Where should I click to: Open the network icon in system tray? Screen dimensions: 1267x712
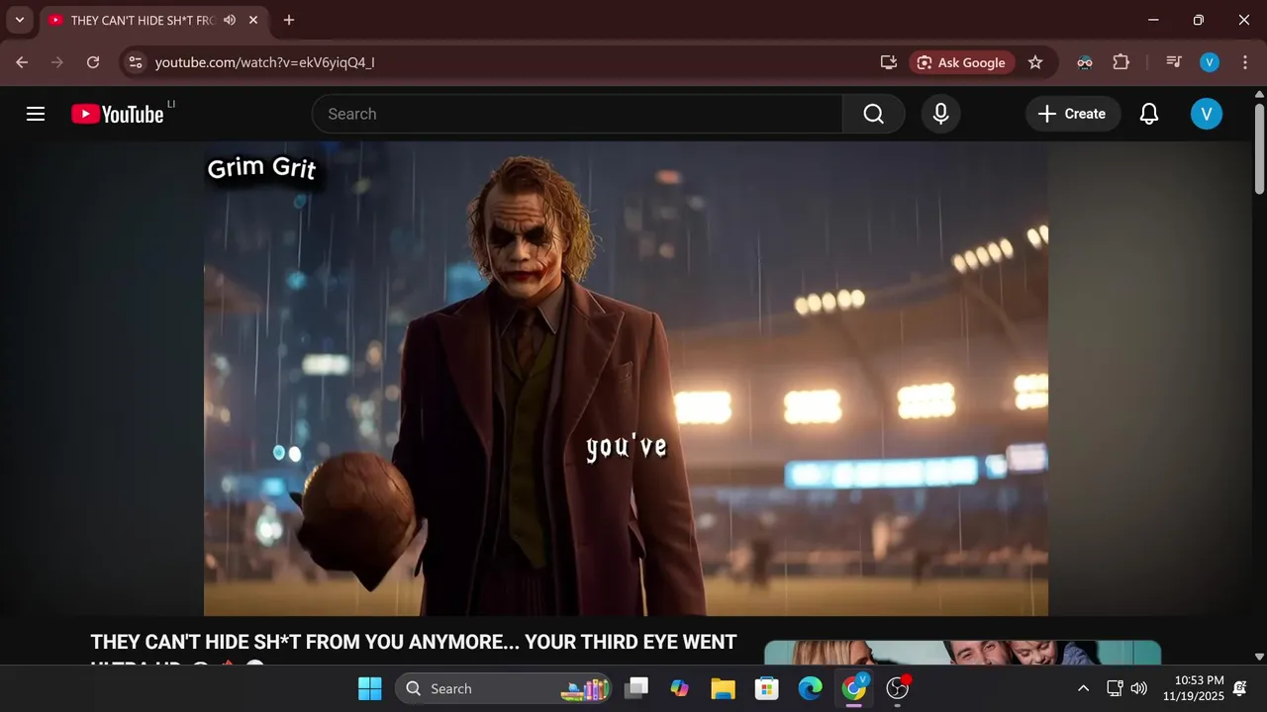click(1115, 688)
